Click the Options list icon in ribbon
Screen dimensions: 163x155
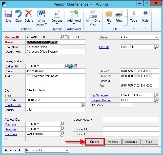pyautogui.click(x=57, y=13)
